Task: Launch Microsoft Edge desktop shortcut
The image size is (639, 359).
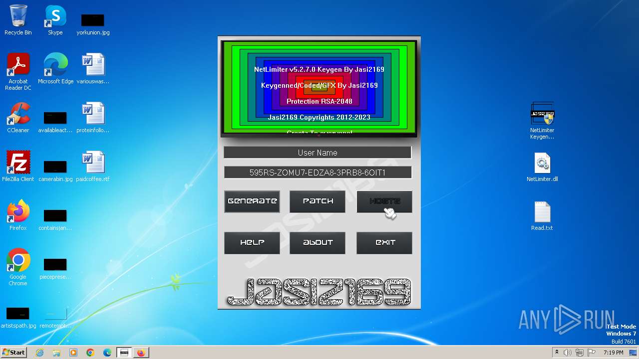Action: tap(55, 69)
